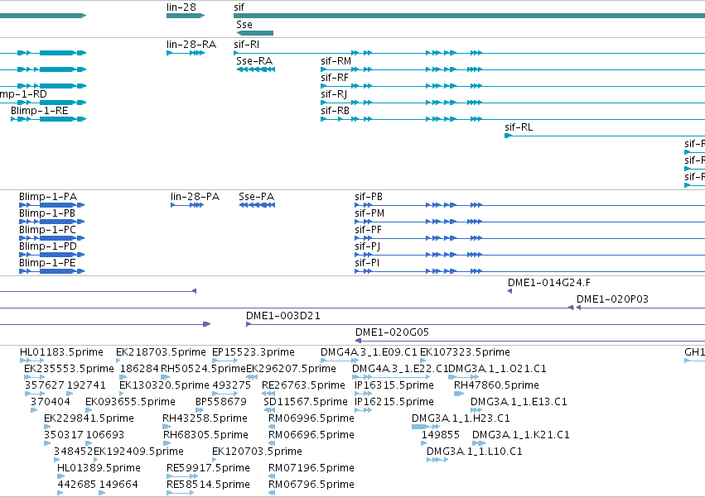Select EST IP16315.5prime
Viewport: 705px width, 497px height.
click(x=364, y=394)
